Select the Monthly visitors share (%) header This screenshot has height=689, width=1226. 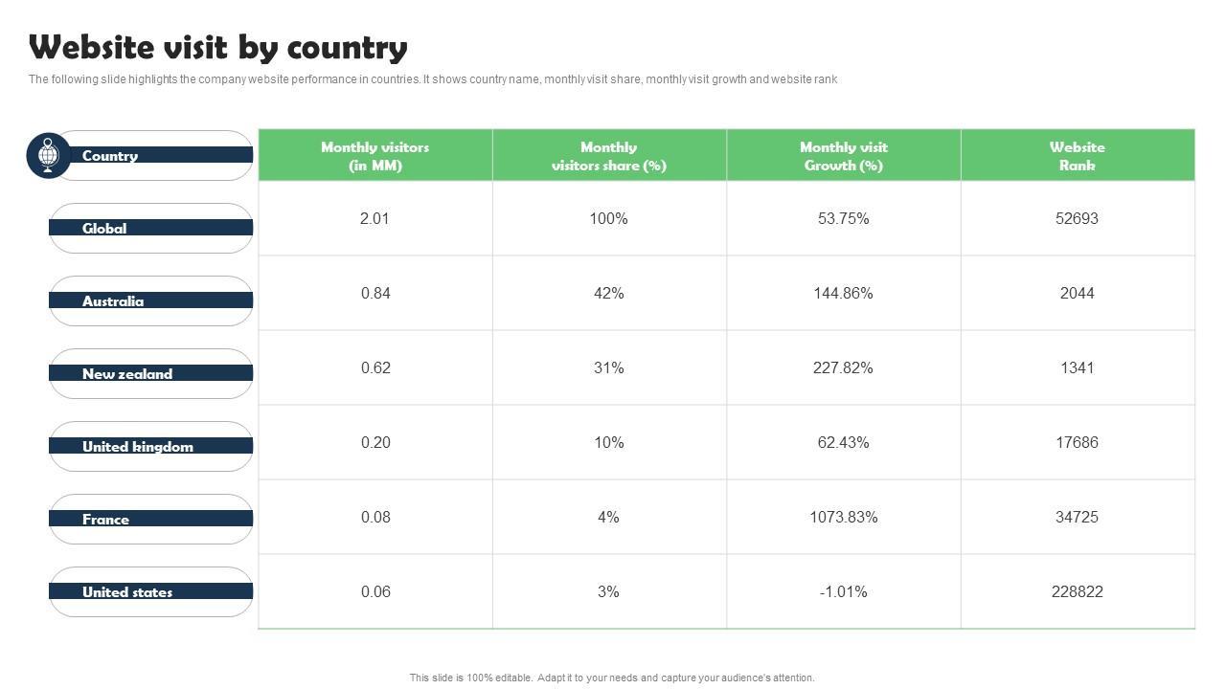(608, 156)
